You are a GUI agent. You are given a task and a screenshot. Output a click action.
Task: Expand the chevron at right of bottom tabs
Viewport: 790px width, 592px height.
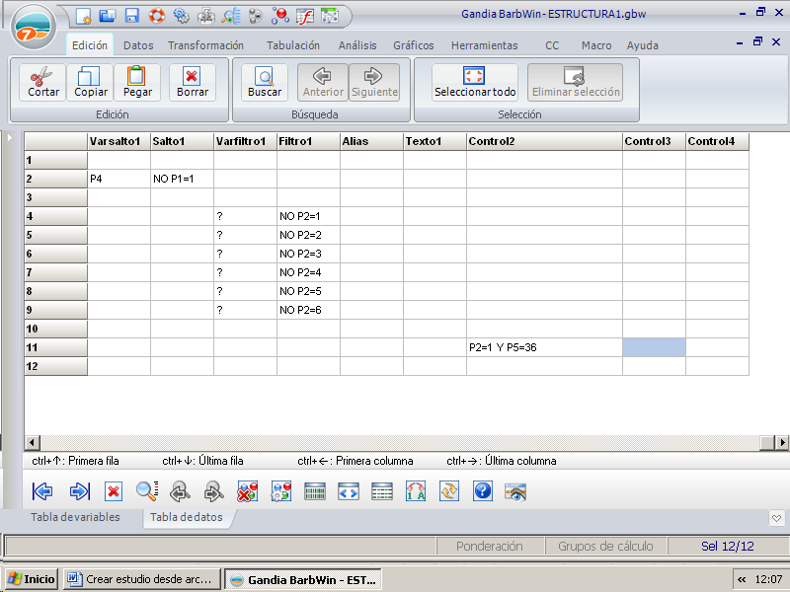[x=776, y=518]
